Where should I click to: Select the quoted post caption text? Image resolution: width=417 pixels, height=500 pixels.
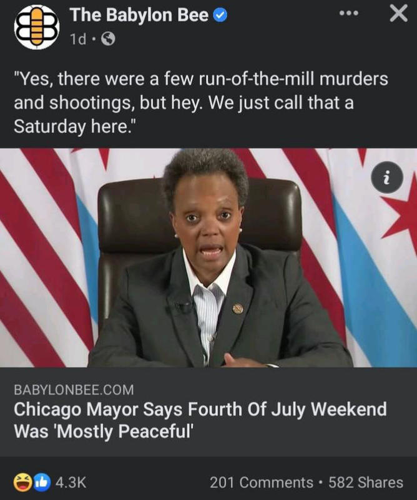(x=200, y=102)
